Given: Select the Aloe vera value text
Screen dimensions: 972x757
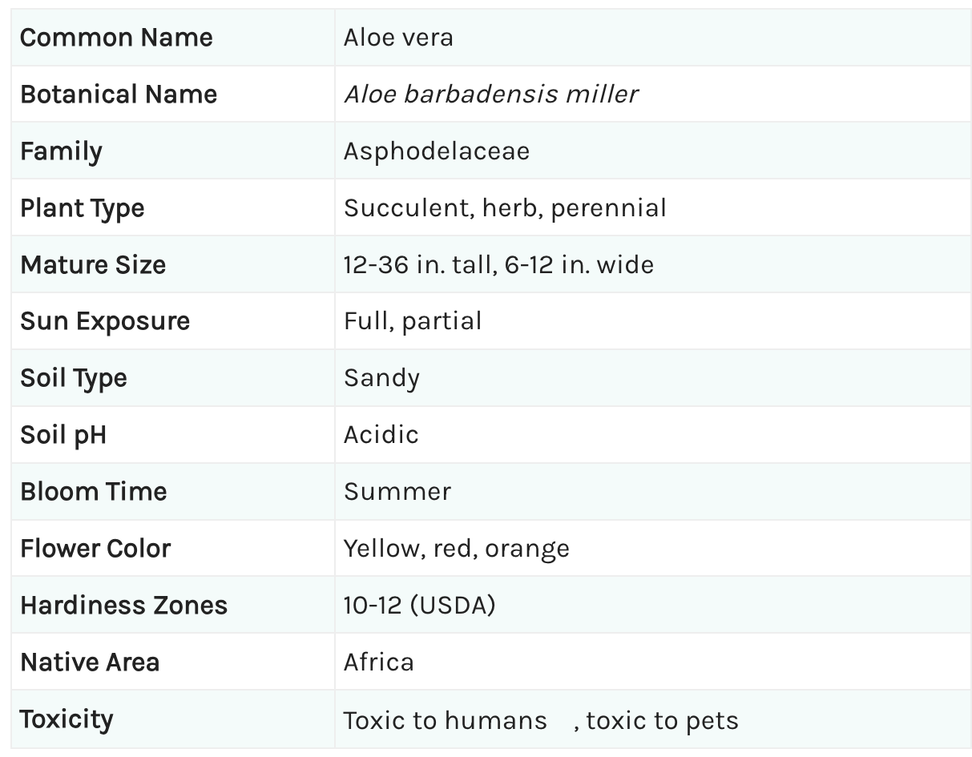Looking at the screenshot, I should 398,38.
